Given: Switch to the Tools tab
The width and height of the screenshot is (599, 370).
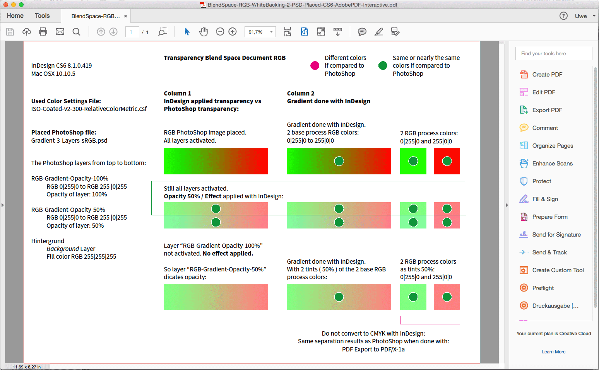Looking at the screenshot, I should (42, 16).
